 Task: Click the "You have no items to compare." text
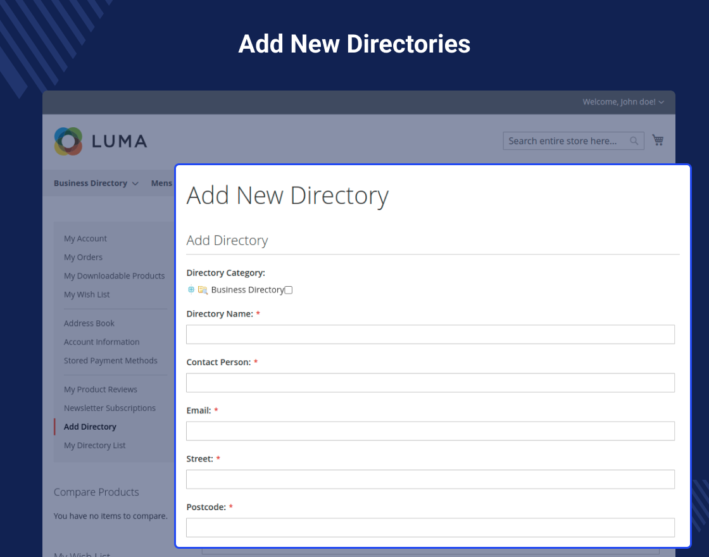111,516
